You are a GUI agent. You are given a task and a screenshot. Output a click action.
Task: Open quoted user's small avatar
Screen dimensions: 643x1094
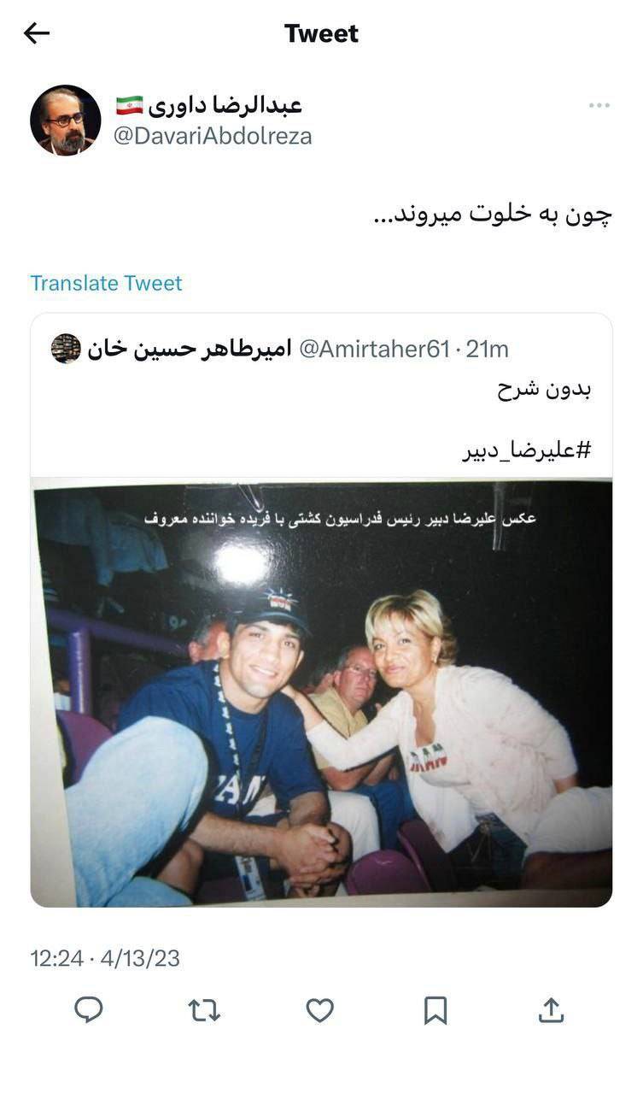[66, 349]
